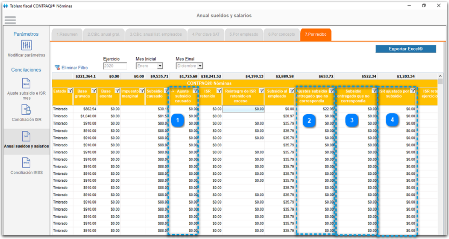This screenshot has width=449, height=239.
Task: Click the Concilaciones heading in sidebar
Action: click(26, 70)
